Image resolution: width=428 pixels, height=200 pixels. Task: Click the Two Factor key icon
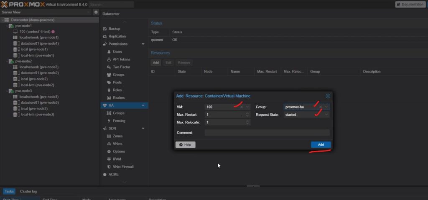(x=109, y=67)
